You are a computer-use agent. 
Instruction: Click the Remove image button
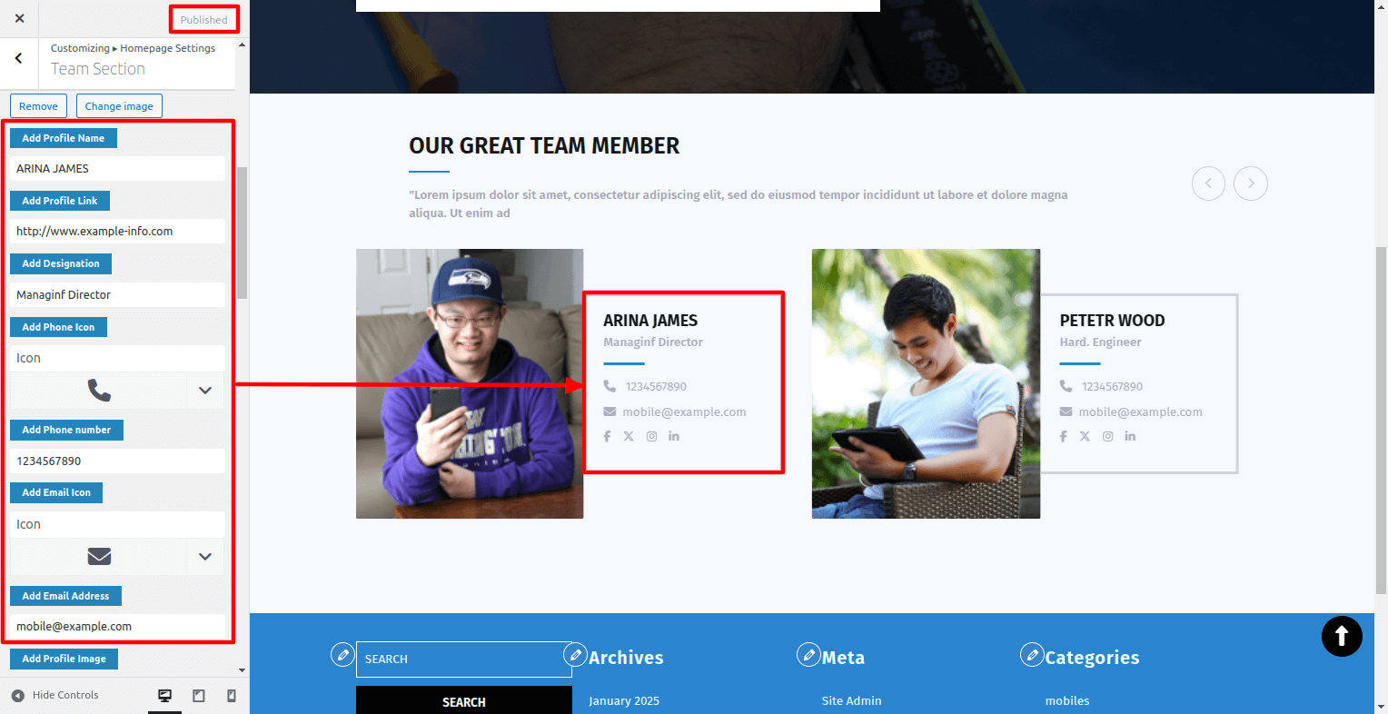coord(38,106)
